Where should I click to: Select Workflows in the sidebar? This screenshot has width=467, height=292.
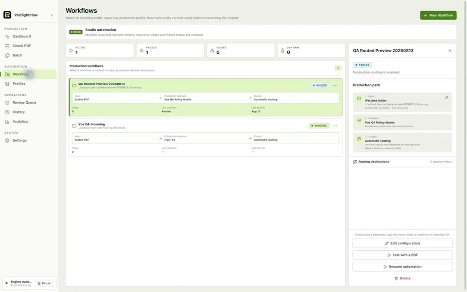coord(29,74)
